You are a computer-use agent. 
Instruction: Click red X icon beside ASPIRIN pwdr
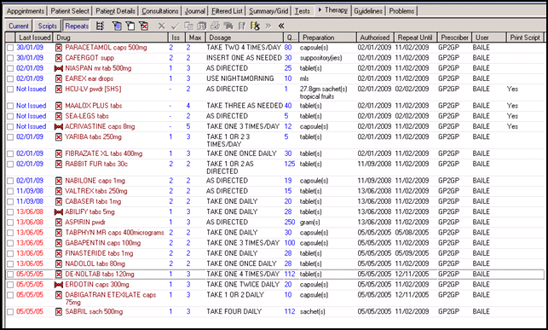59,223
